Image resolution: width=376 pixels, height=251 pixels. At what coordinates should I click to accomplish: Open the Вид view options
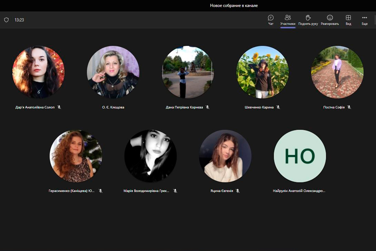click(x=348, y=20)
